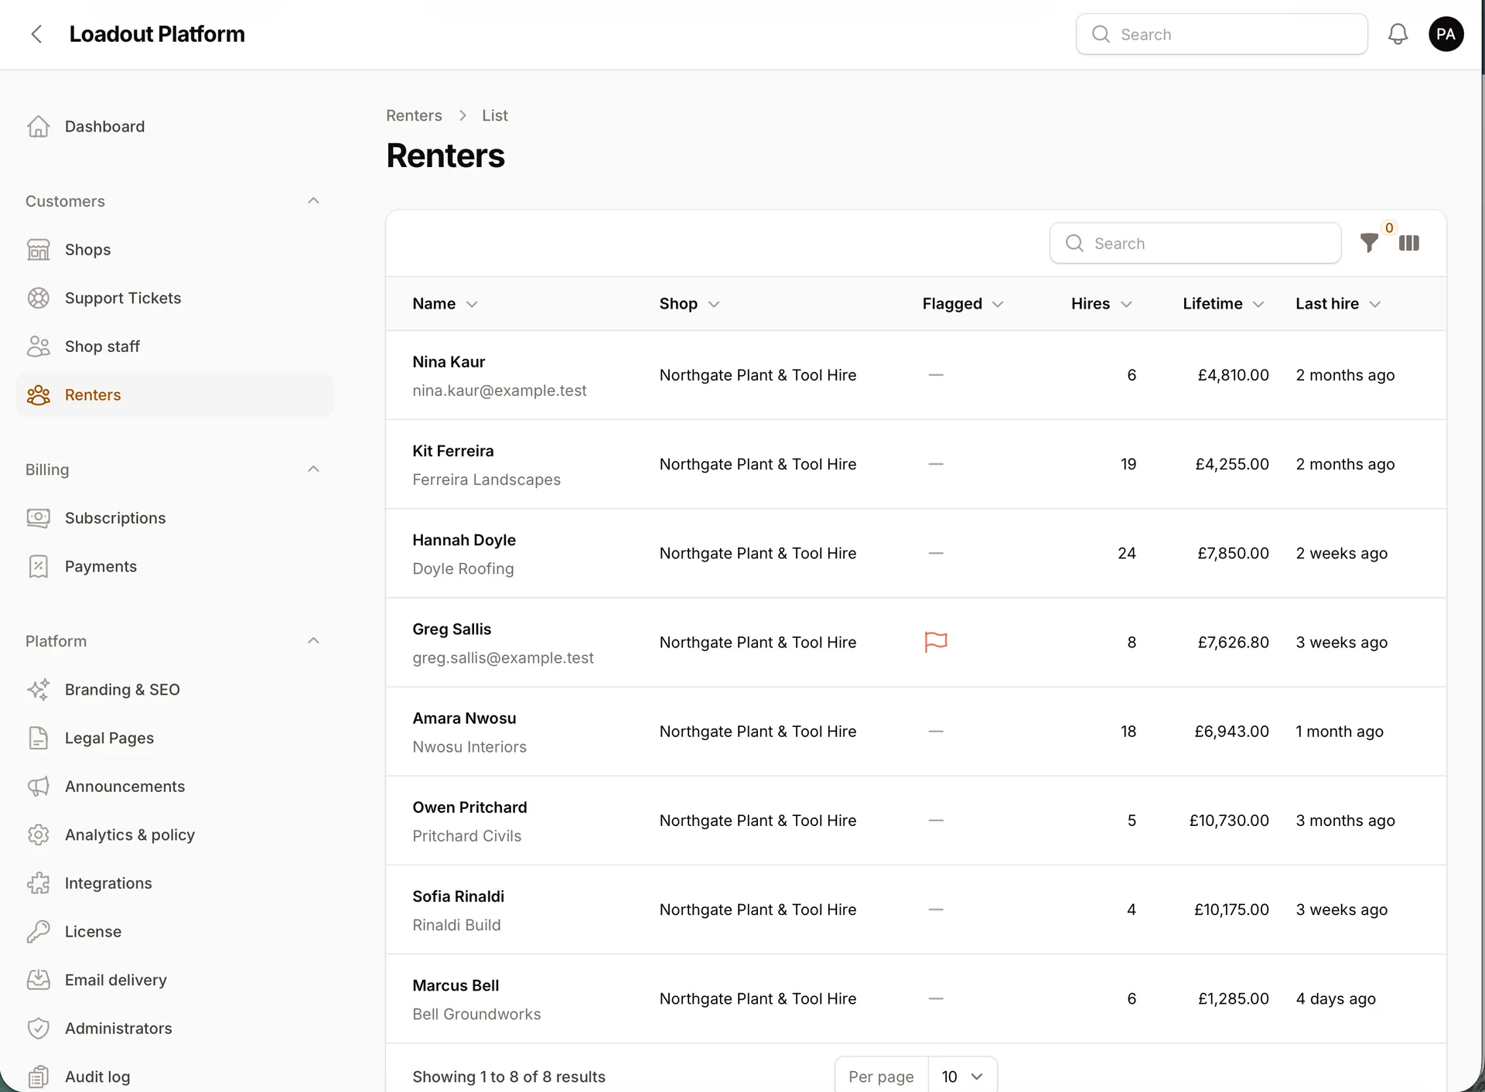Click the Administrators shield icon
The image size is (1485, 1092).
click(38, 1029)
